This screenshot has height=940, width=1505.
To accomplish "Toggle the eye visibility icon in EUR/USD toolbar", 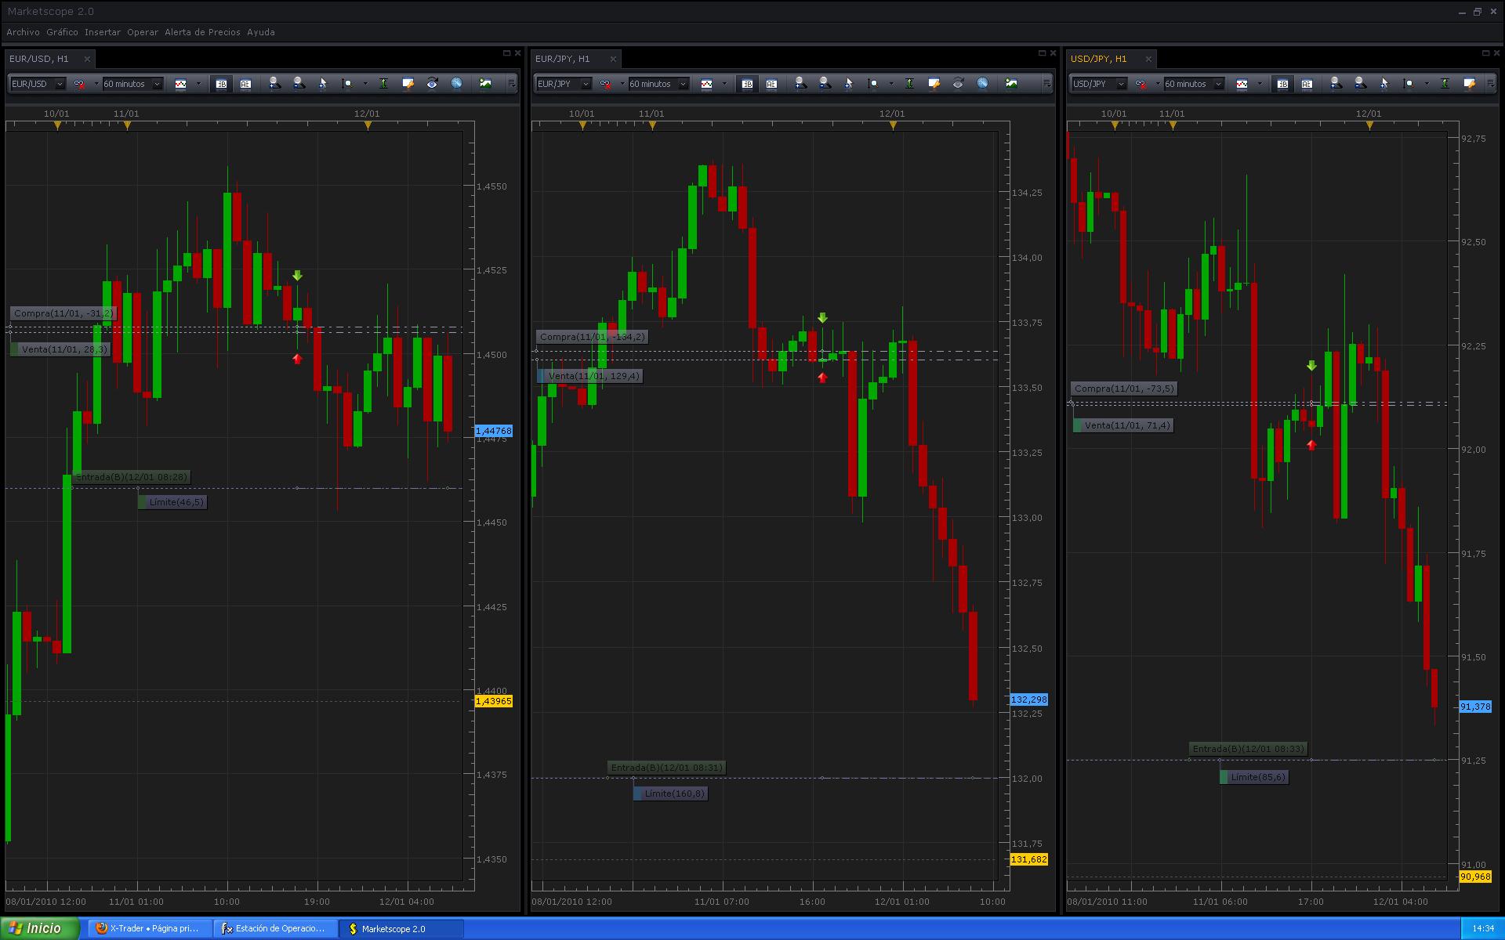I will click(x=432, y=83).
